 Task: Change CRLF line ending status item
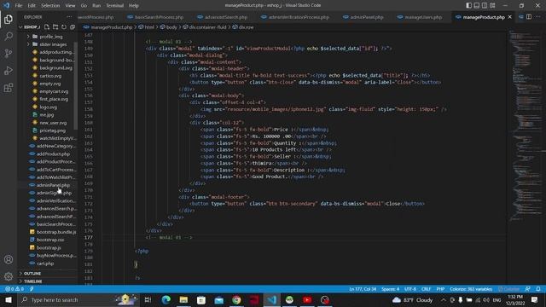[x=427, y=289]
